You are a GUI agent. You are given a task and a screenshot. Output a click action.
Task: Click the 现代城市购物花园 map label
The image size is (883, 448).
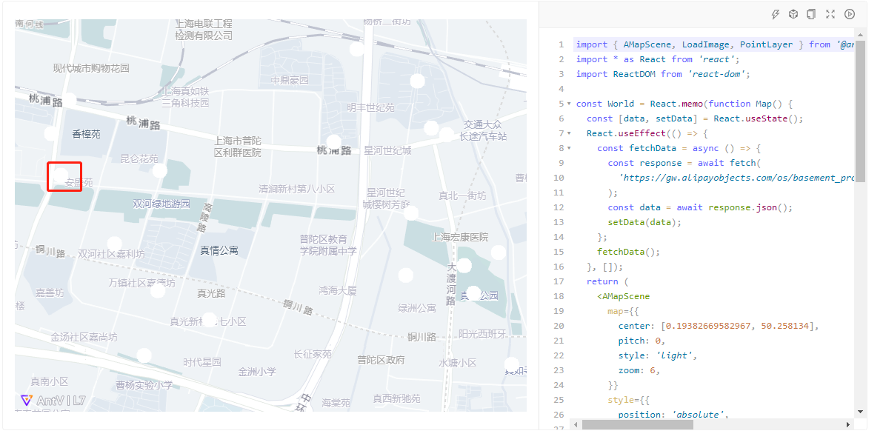(91, 68)
